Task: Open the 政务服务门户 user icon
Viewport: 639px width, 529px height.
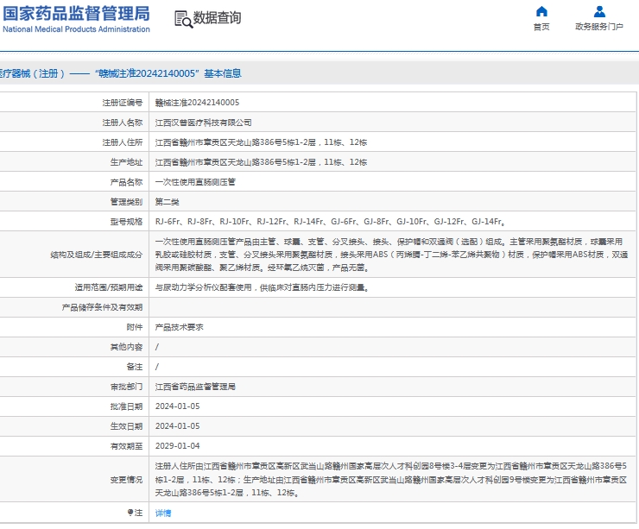Action: point(599,11)
